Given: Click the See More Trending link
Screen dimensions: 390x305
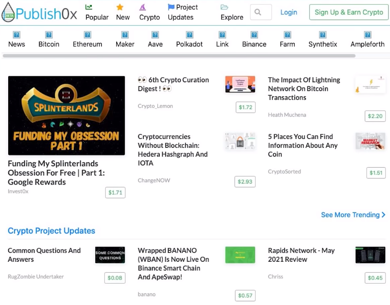Looking at the screenshot, I should [x=353, y=215].
